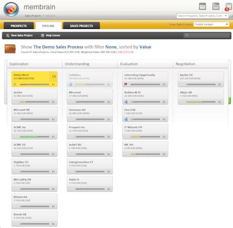Click the membrain logo icon
Image resolution: width=233 pixels, height=228 pixels.
click(11, 9)
